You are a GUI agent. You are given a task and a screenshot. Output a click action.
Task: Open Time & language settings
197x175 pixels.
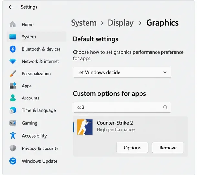tap(36, 110)
